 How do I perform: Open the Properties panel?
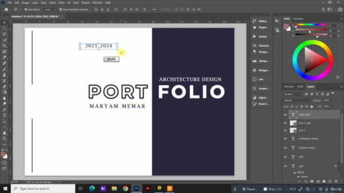click(x=261, y=88)
